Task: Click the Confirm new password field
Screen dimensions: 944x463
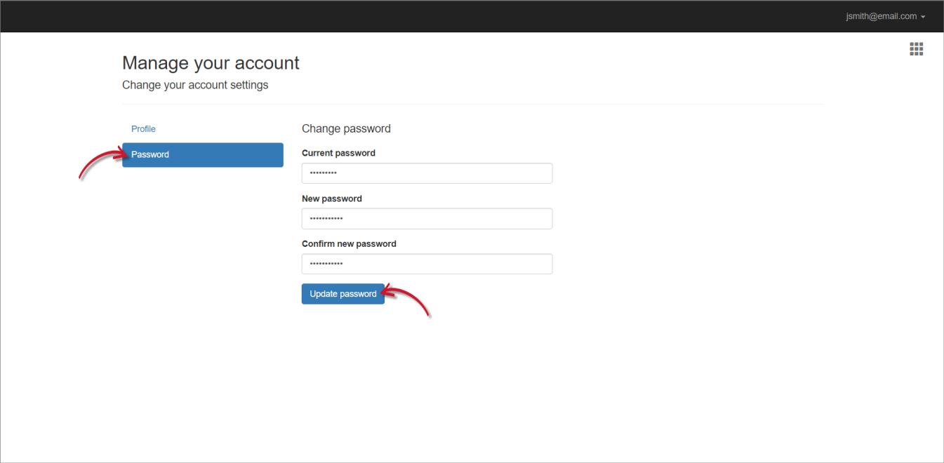Action: (427, 264)
